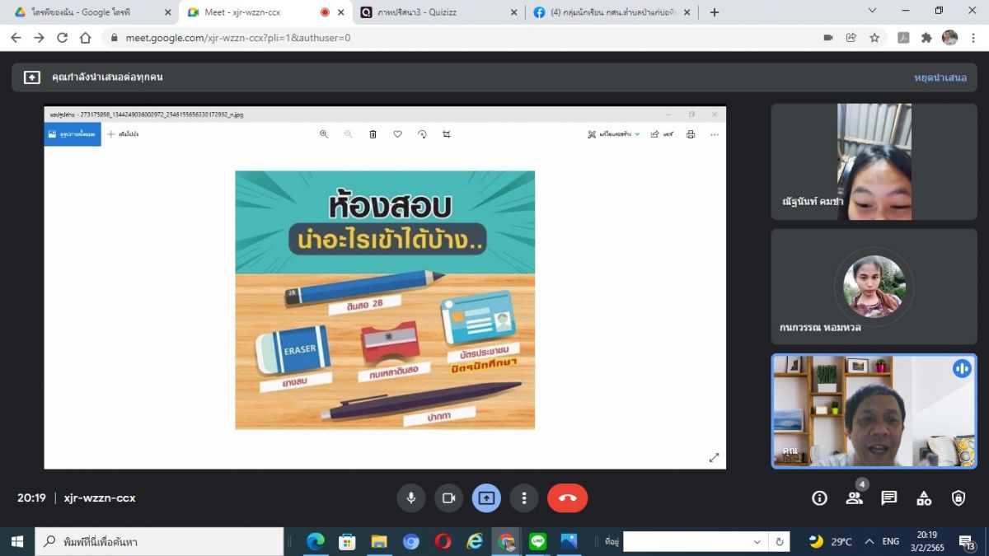Open host controls shield icon

[x=959, y=498]
